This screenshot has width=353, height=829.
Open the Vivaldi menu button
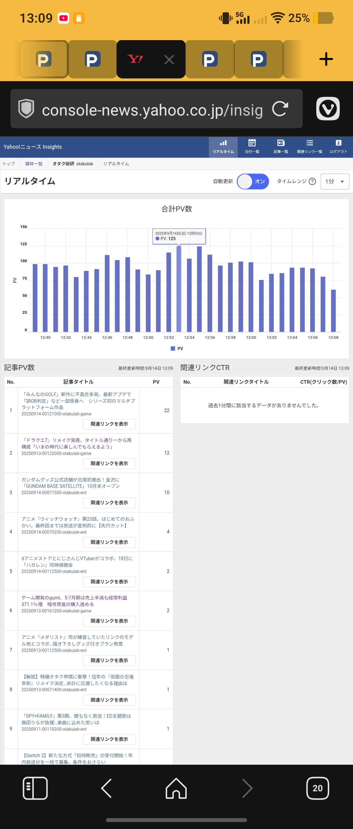click(x=328, y=109)
